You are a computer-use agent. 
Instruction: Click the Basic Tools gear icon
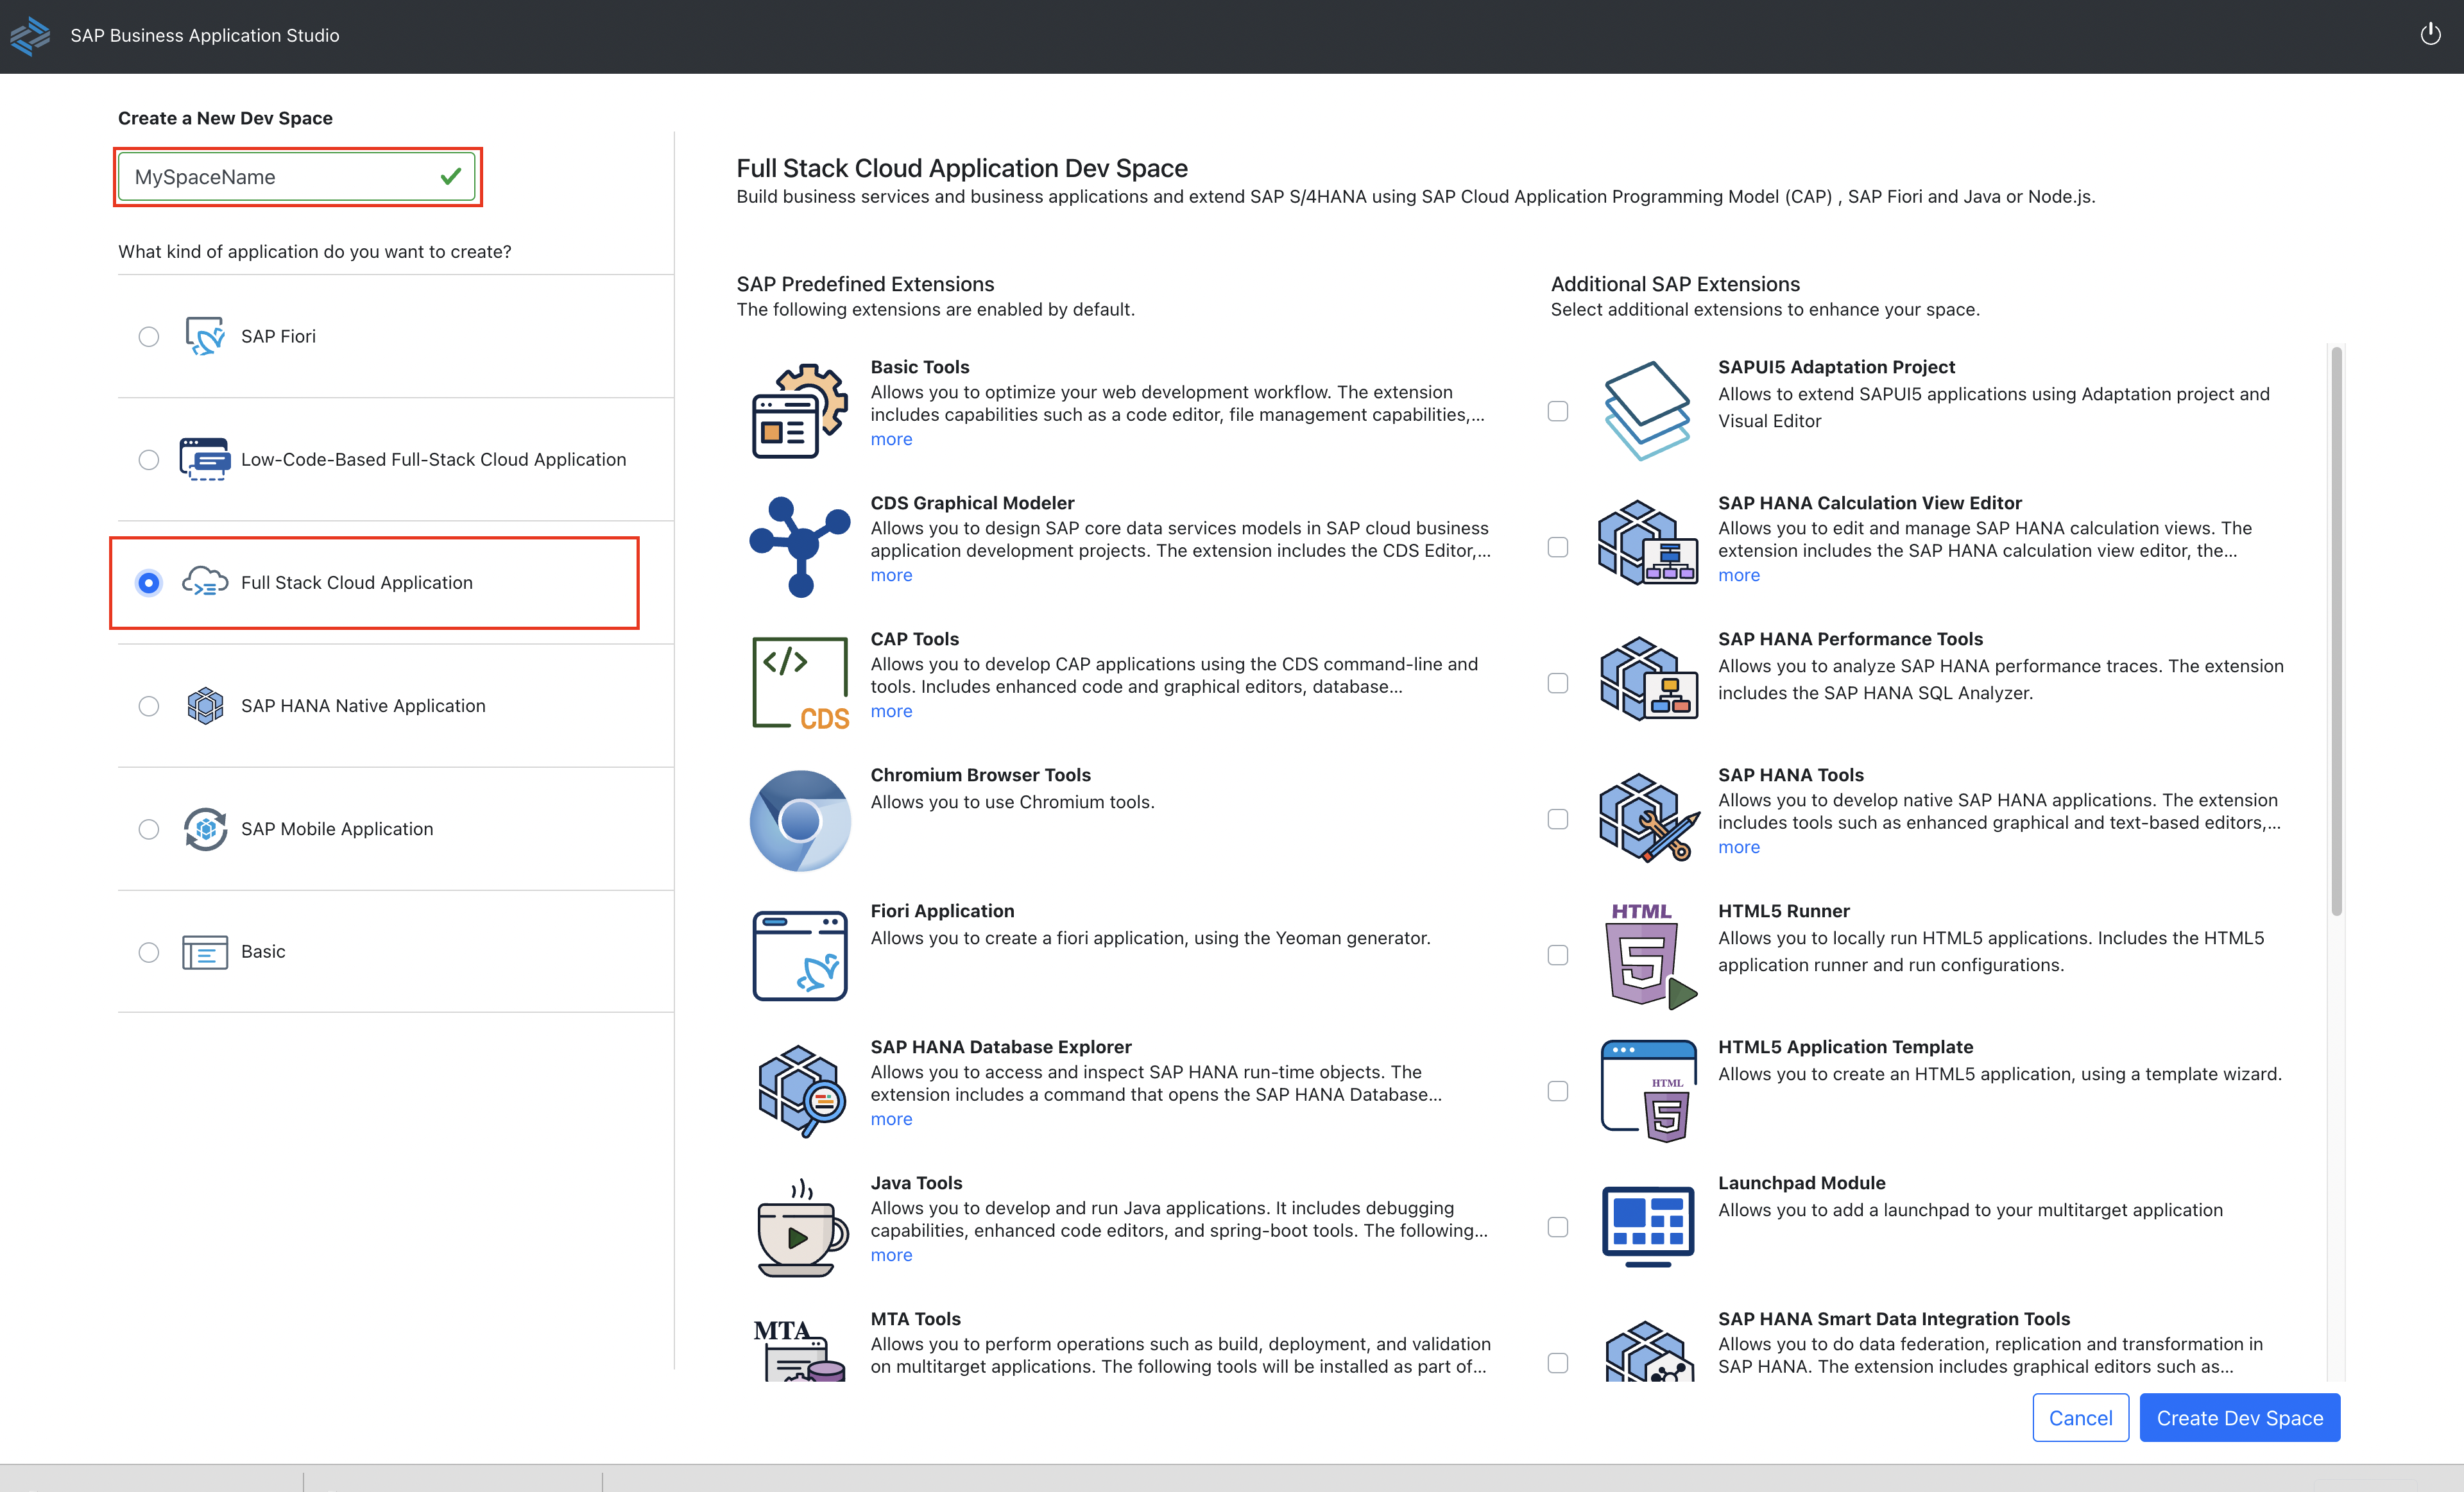(x=800, y=411)
